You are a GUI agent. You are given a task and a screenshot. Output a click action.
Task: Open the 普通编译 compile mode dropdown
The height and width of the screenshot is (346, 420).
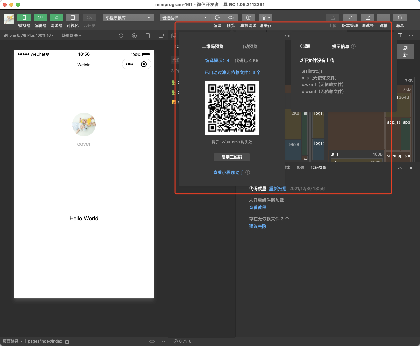185,18
